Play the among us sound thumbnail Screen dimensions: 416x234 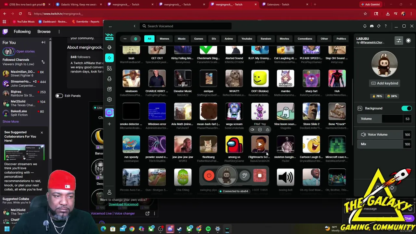coord(234,144)
